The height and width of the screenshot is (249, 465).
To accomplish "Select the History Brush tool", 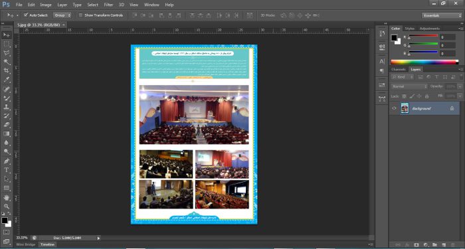I will tap(7, 116).
